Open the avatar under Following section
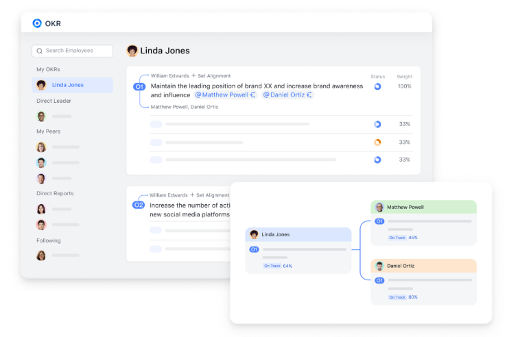This screenshot has height=337, width=507. coord(41,255)
